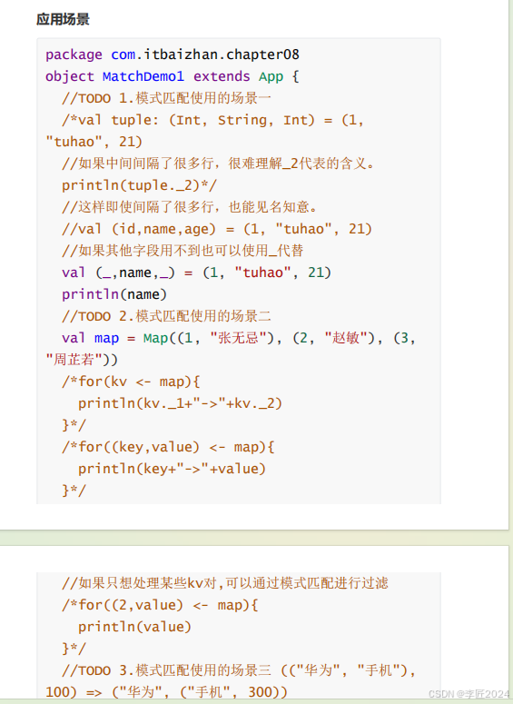Click the "赵敏" string literal

point(345,338)
